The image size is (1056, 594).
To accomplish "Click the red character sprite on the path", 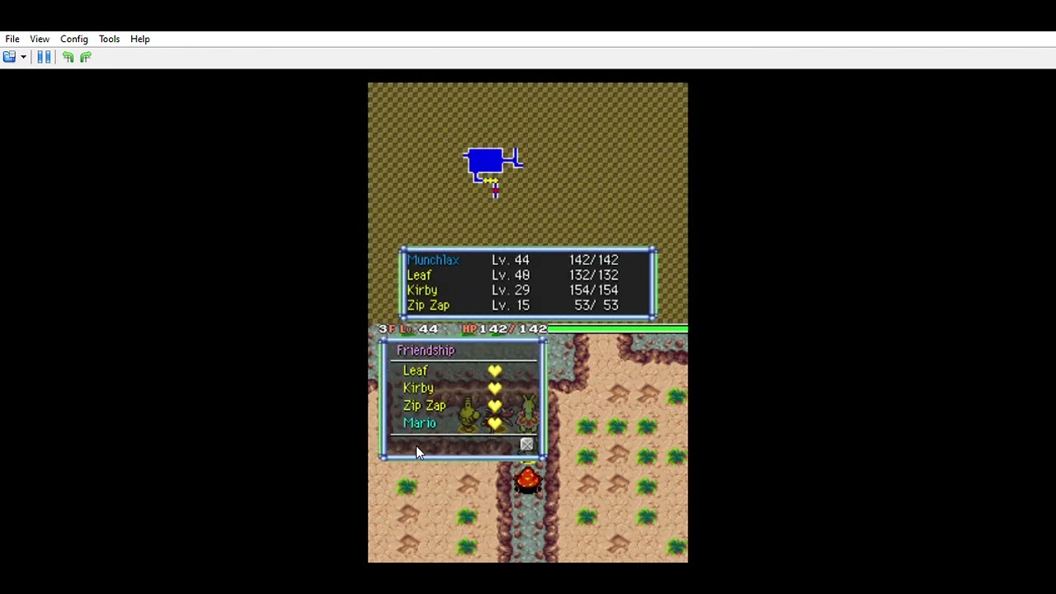I will click(x=528, y=480).
